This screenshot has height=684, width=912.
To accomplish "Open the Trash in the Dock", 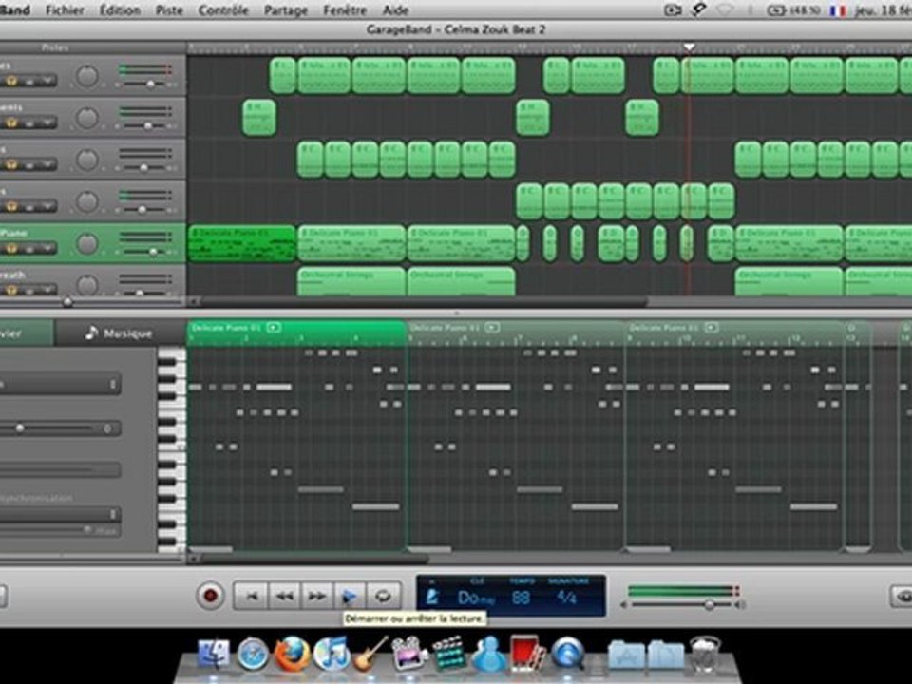I will 705,654.
